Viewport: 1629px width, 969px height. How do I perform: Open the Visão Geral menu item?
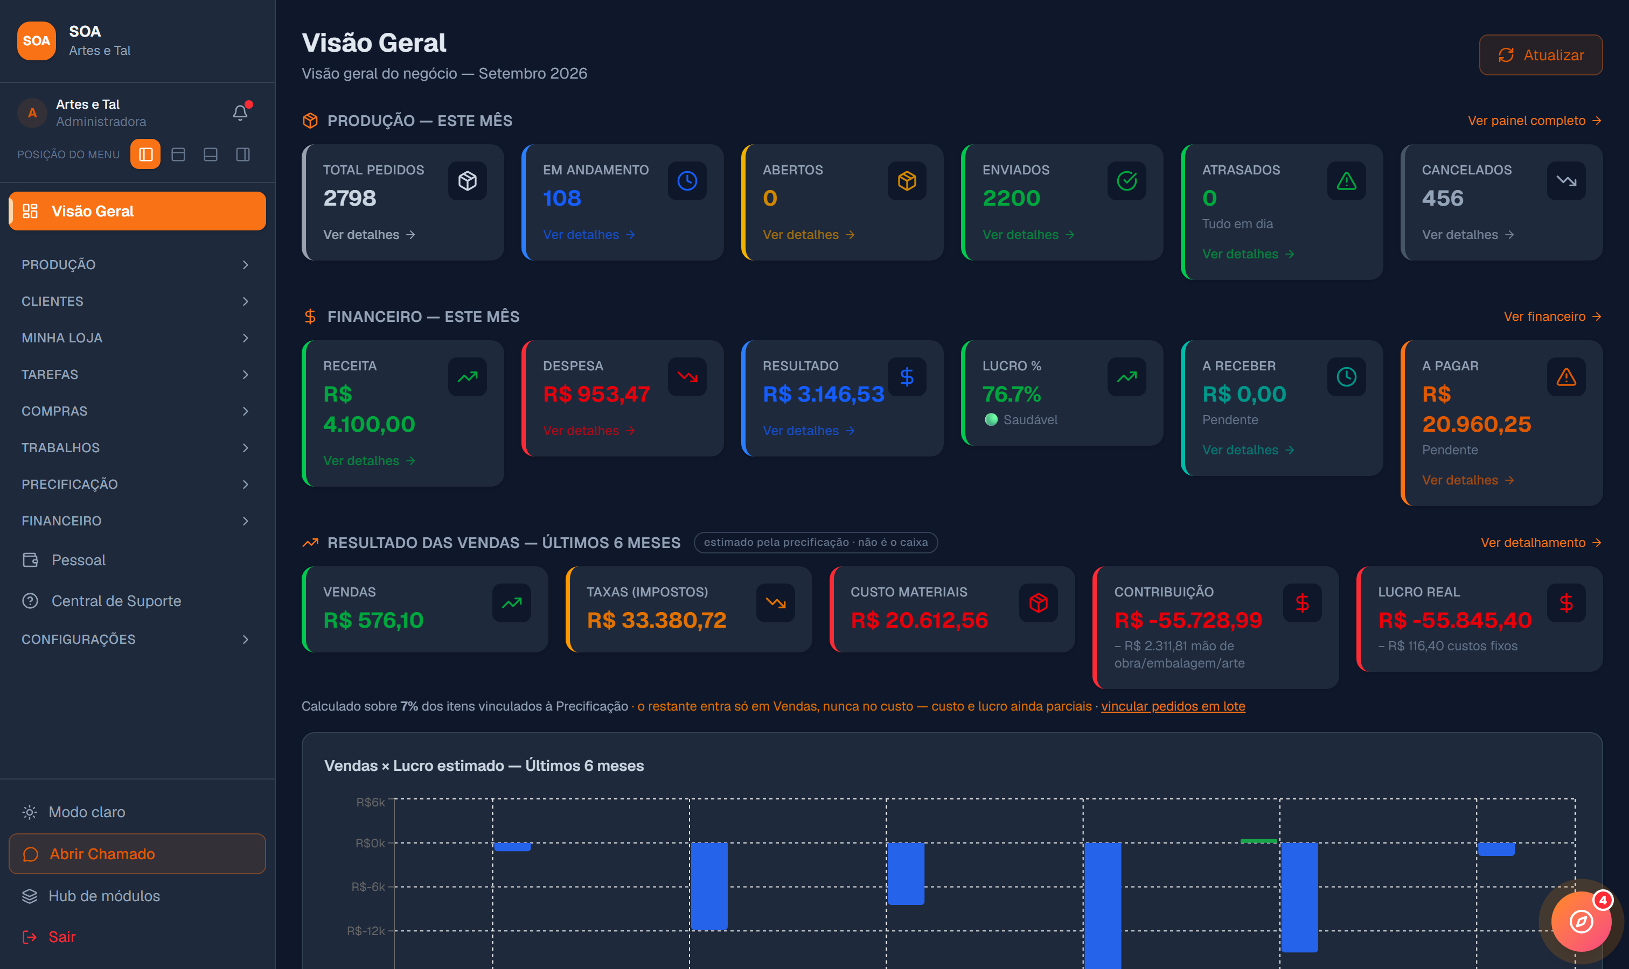pyautogui.click(x=137, y=211)
